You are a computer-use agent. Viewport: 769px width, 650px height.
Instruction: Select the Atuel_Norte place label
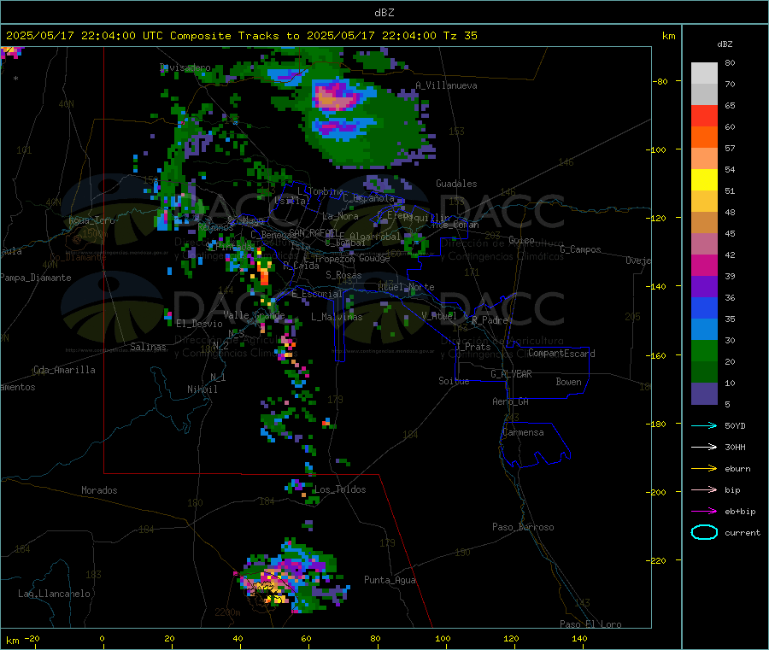(x=406, y=287)
